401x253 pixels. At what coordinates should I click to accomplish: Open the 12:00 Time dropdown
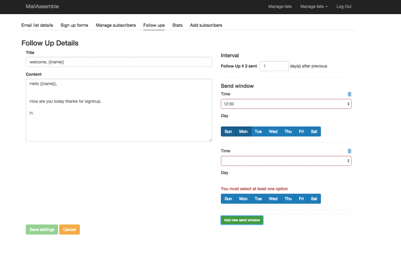[x=286, y=104]
